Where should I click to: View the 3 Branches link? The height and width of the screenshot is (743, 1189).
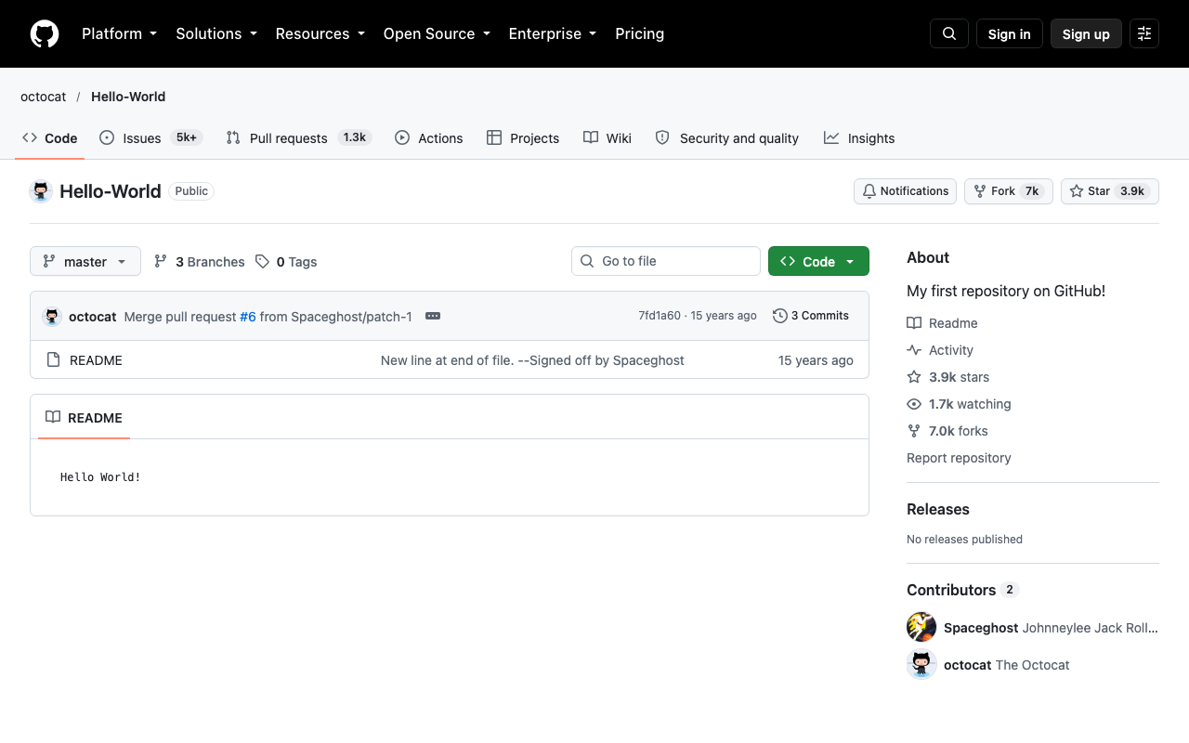coord(199,262)
